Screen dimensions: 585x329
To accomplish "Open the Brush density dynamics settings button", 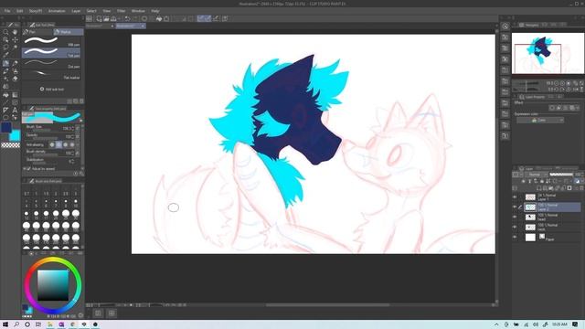I will [78, 153].
